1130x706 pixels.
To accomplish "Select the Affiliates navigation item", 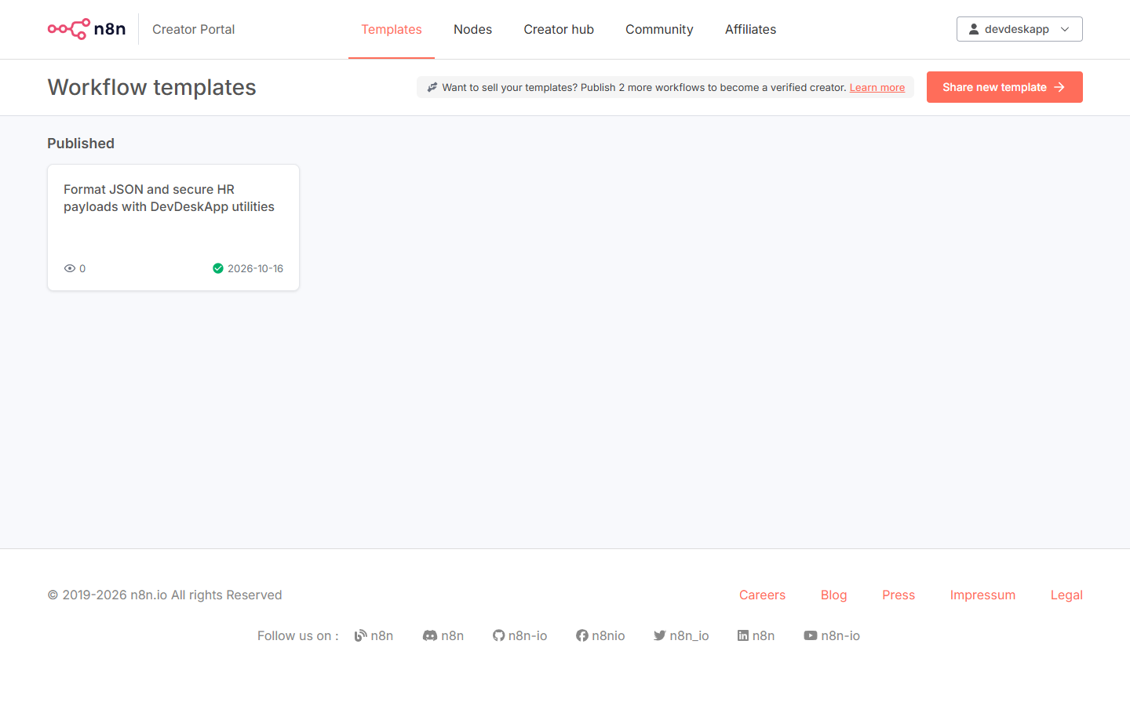I will coord(750,29).
